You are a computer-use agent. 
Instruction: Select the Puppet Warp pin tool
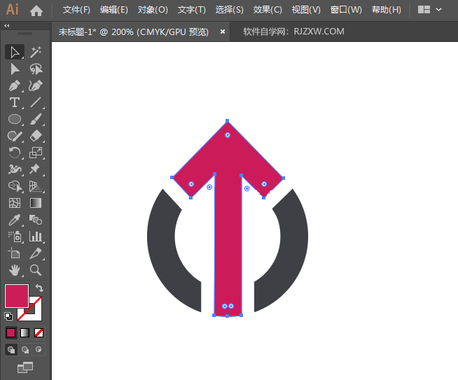(36, 169)
